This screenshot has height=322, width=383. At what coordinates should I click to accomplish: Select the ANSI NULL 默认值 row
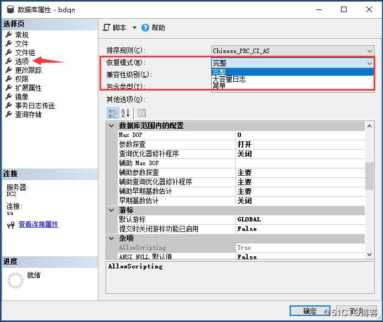point(242,257)
